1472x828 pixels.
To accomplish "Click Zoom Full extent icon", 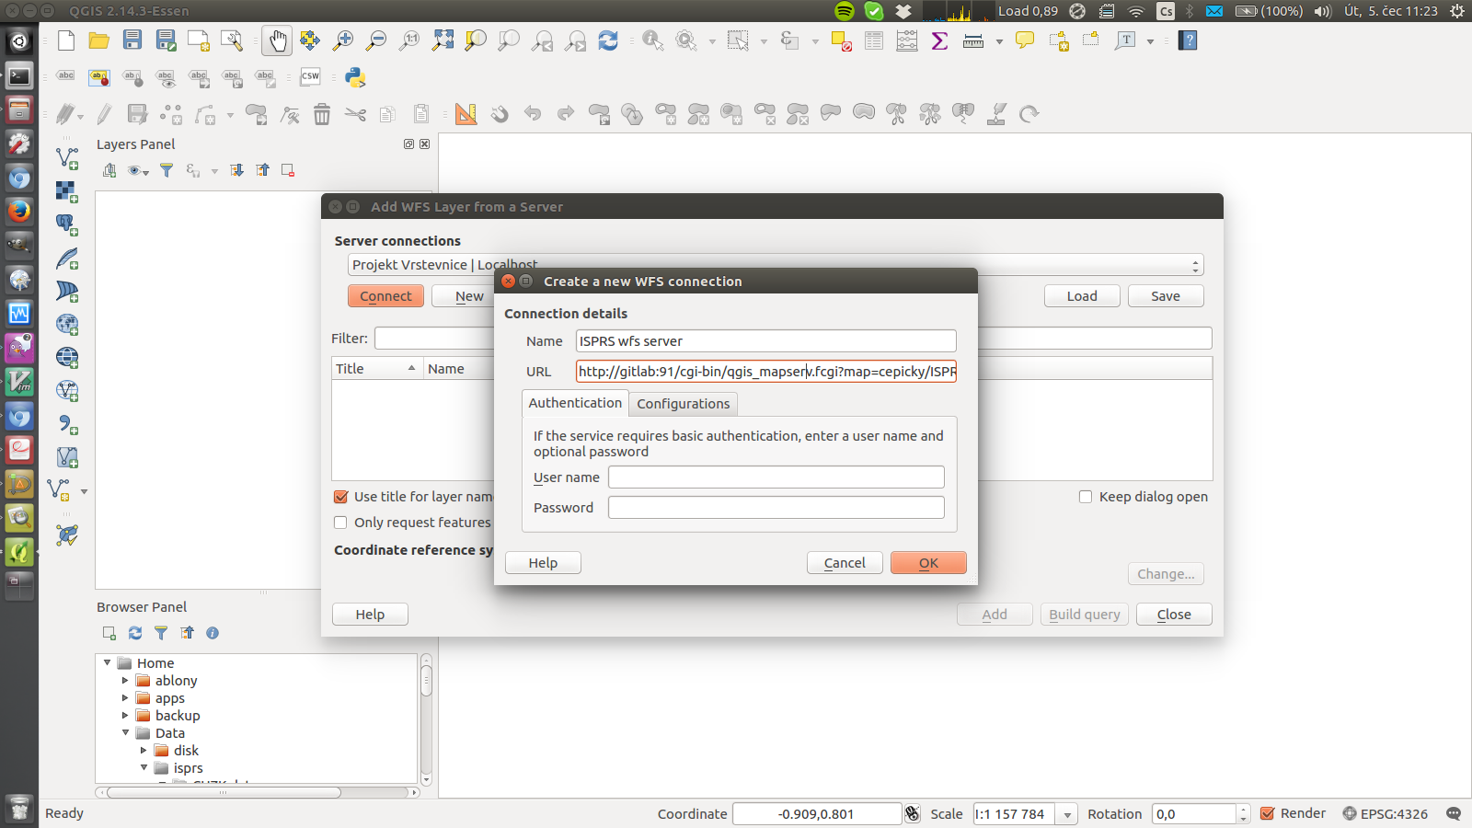I will click(443, 40).
